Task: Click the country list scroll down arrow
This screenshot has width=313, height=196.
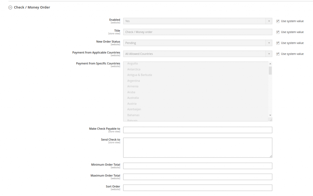Action: click(x=270, y=115)
